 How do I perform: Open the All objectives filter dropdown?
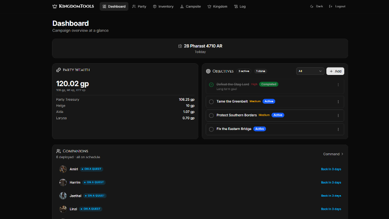[310, 71]
